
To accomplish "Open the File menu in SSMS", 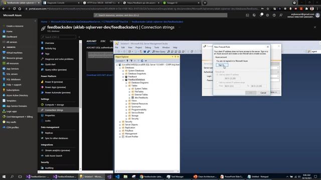I will 116,47.
